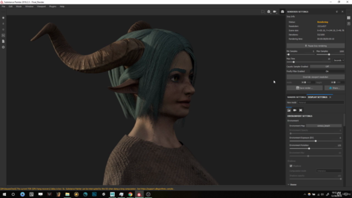Switch to the Display Settings tab
Image resolution: width=352 pixels, height=198 pixels.
coord(317,97)
